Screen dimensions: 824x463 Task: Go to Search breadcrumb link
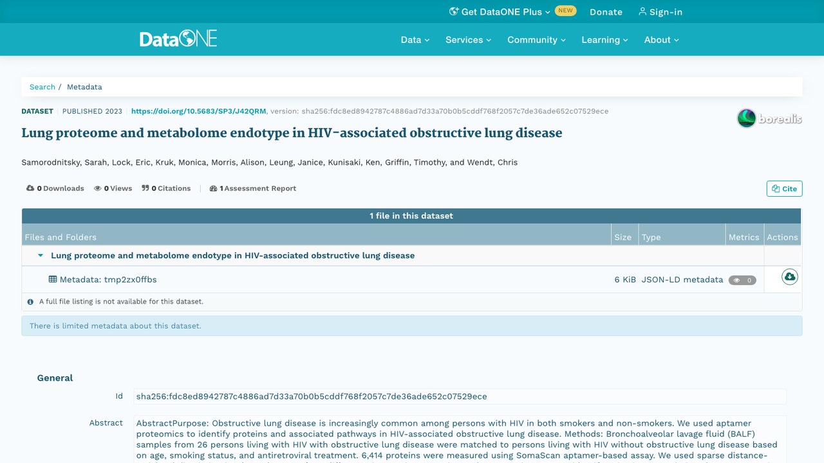pos(42,87)
